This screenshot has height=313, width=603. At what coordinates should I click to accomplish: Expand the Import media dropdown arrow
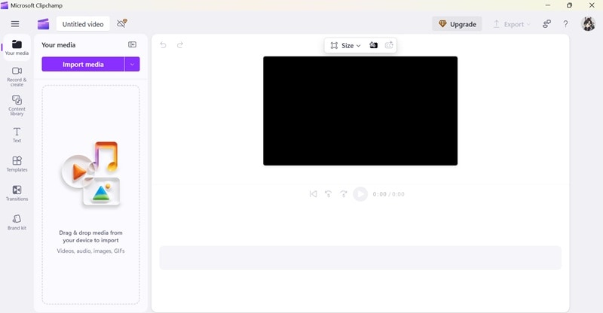pyautogui.click(x=133, y=64)
